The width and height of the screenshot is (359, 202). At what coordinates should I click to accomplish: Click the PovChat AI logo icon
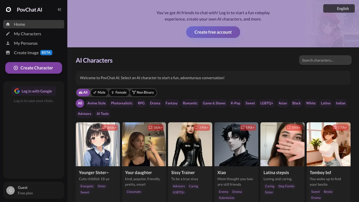9,10
